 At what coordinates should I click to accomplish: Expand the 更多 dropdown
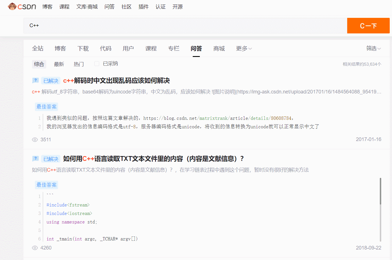click(x=244, y=49)
